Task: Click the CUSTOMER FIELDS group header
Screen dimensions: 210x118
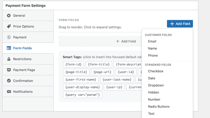Action: click(158, 35)
